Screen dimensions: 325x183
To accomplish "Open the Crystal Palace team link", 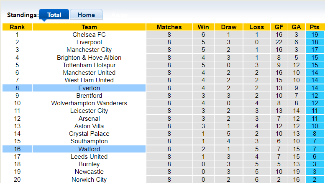I will [x=89, y=134].
